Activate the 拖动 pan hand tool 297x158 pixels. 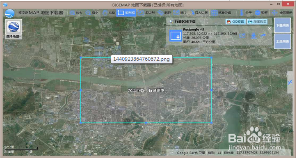[109, 13]
